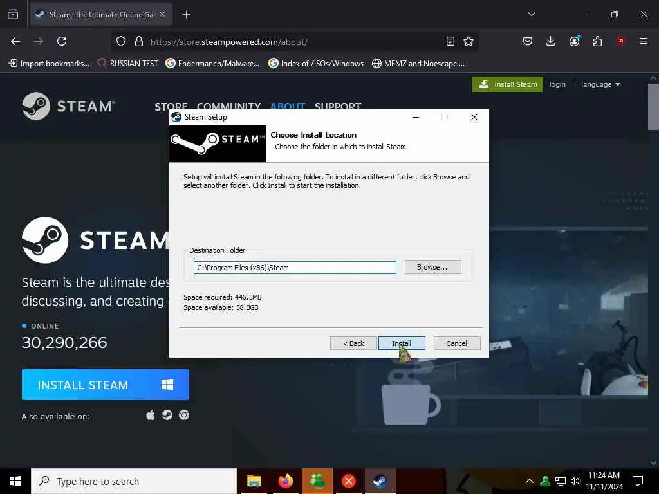Go back with the browser back arrow
The image size is (659, 494).
15,41
